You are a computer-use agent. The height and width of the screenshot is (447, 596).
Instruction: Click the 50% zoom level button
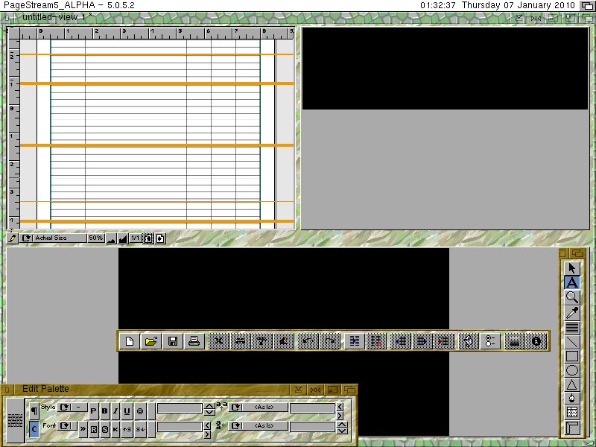click(x=95, y=238)
